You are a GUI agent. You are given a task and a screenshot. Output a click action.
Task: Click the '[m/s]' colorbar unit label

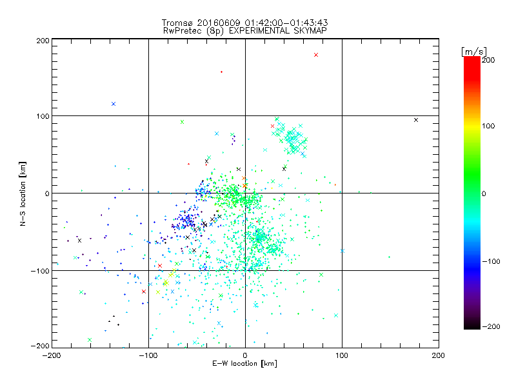pos(474,52)
